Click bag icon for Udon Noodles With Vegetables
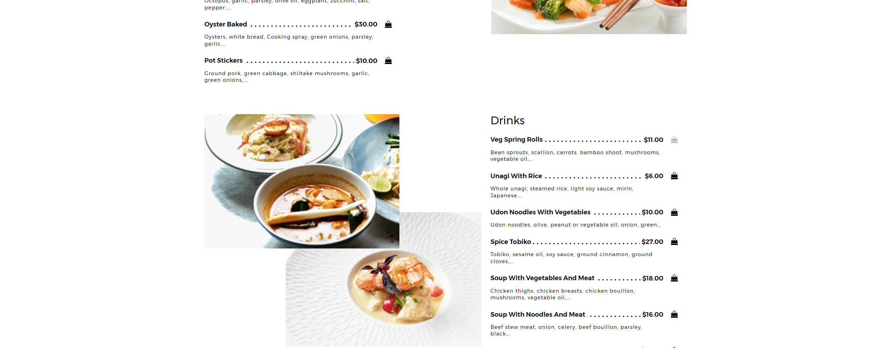Viewport: 893px width, 348px height. [x=674, y=212]
